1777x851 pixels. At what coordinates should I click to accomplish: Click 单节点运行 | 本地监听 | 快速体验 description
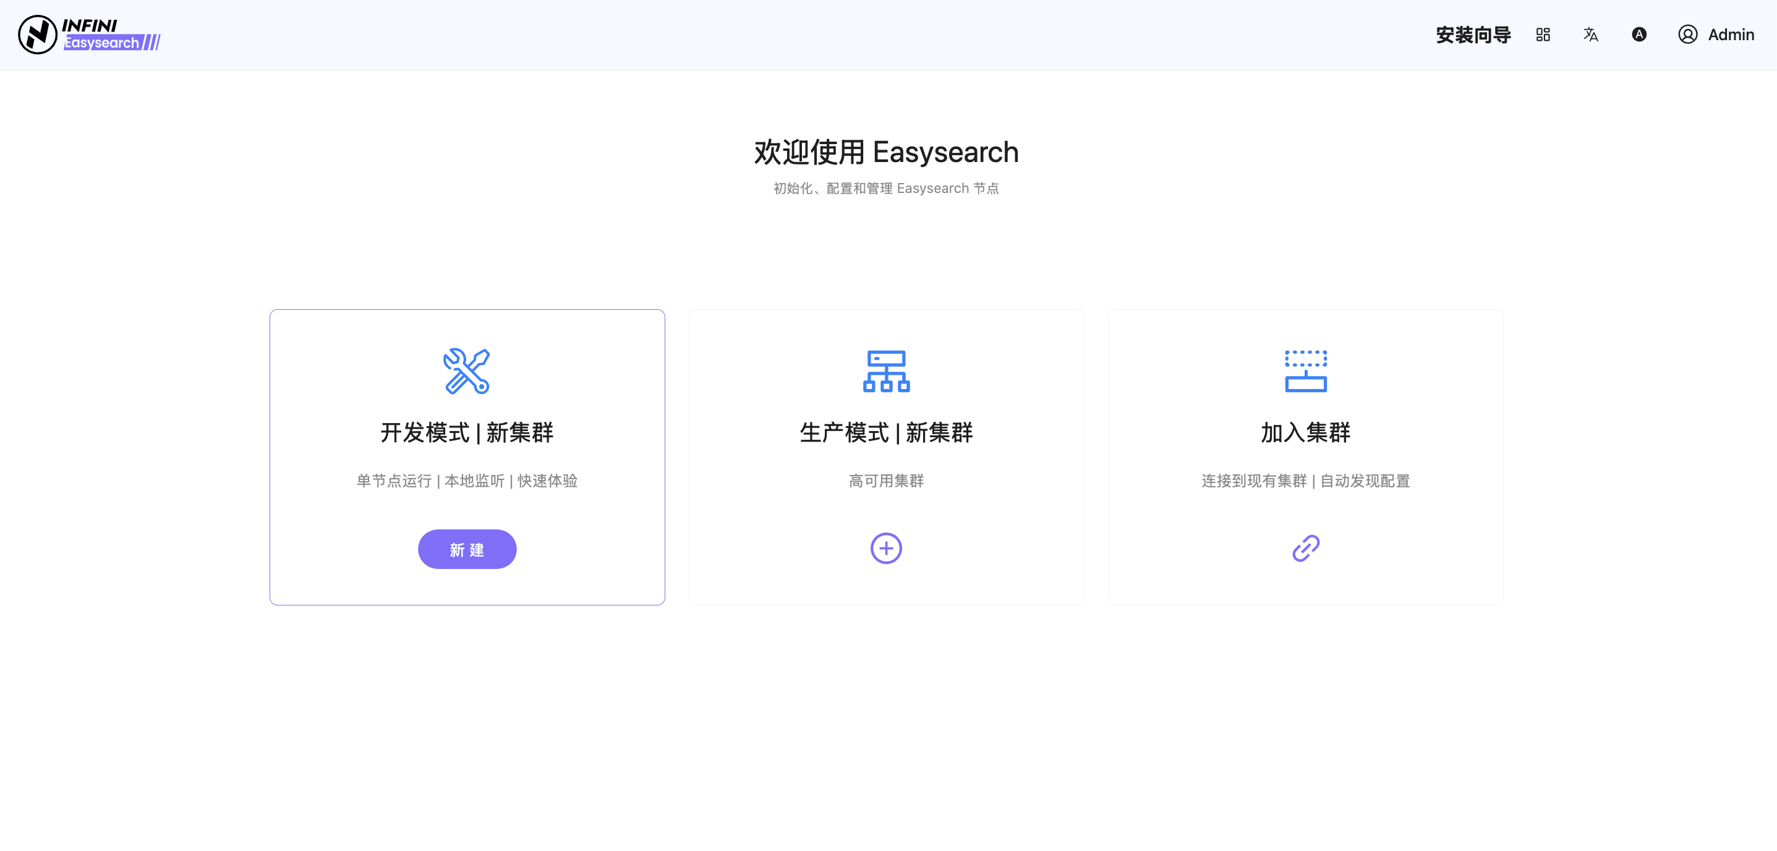[x=466, y=481]
